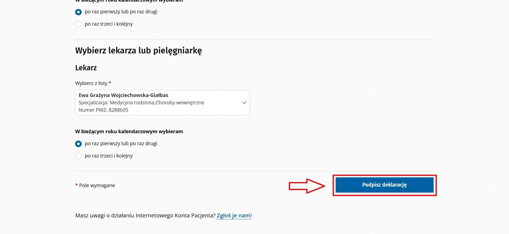Click the "W bieżącym roku kalendarzowym wybieram" label under Lekarz
The width and height of the screenshot is (509, 234).
point(129,132)
